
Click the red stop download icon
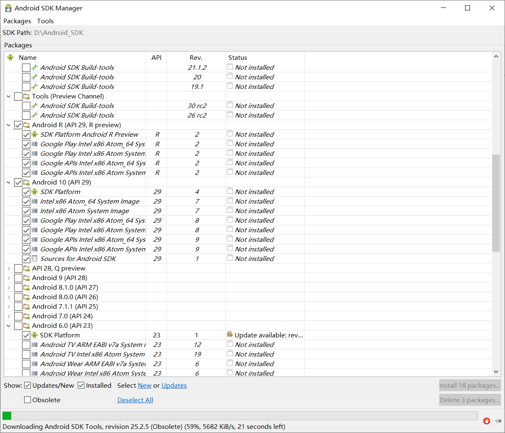487,421
